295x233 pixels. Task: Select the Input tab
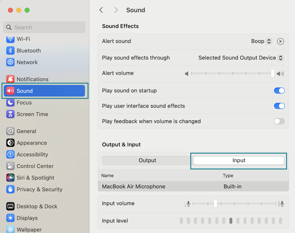pyautogui.click(x=239, y=160)
